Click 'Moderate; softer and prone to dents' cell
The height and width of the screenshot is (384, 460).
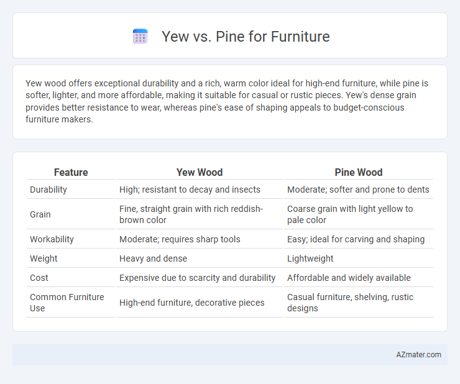[x=359, y=190]
